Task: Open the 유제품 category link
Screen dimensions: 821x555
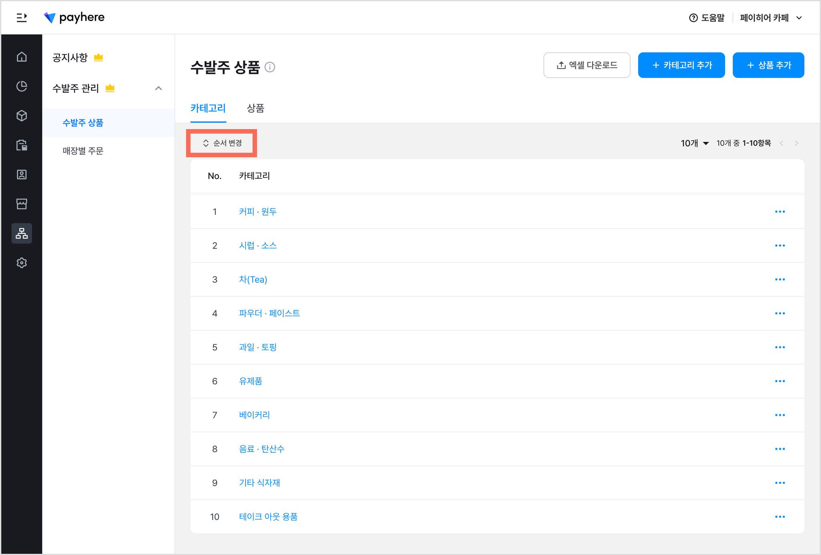Action: pos(251,381)
